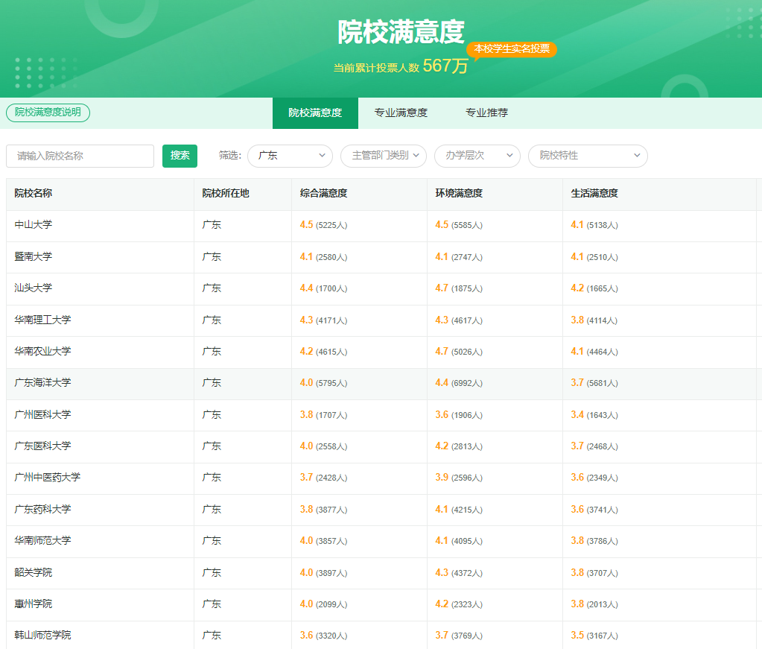Expand the 办学层次 dropdown
This screenshot has height=649, width=762.
pos(477,156)
